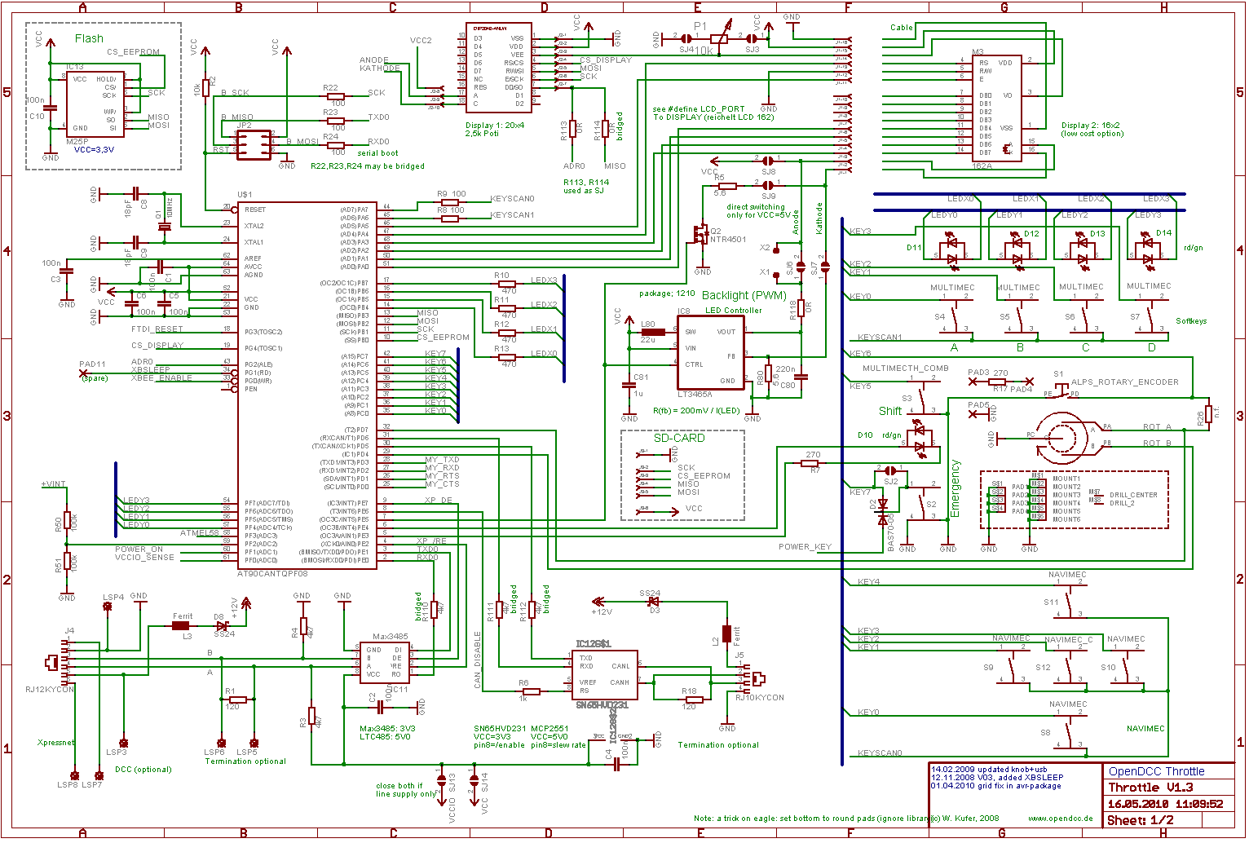Click the 'DCC (optional)' label
Screen dimensions: 1249x843
click(143, 769)
